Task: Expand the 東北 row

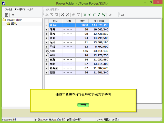Action: [46, 64]
